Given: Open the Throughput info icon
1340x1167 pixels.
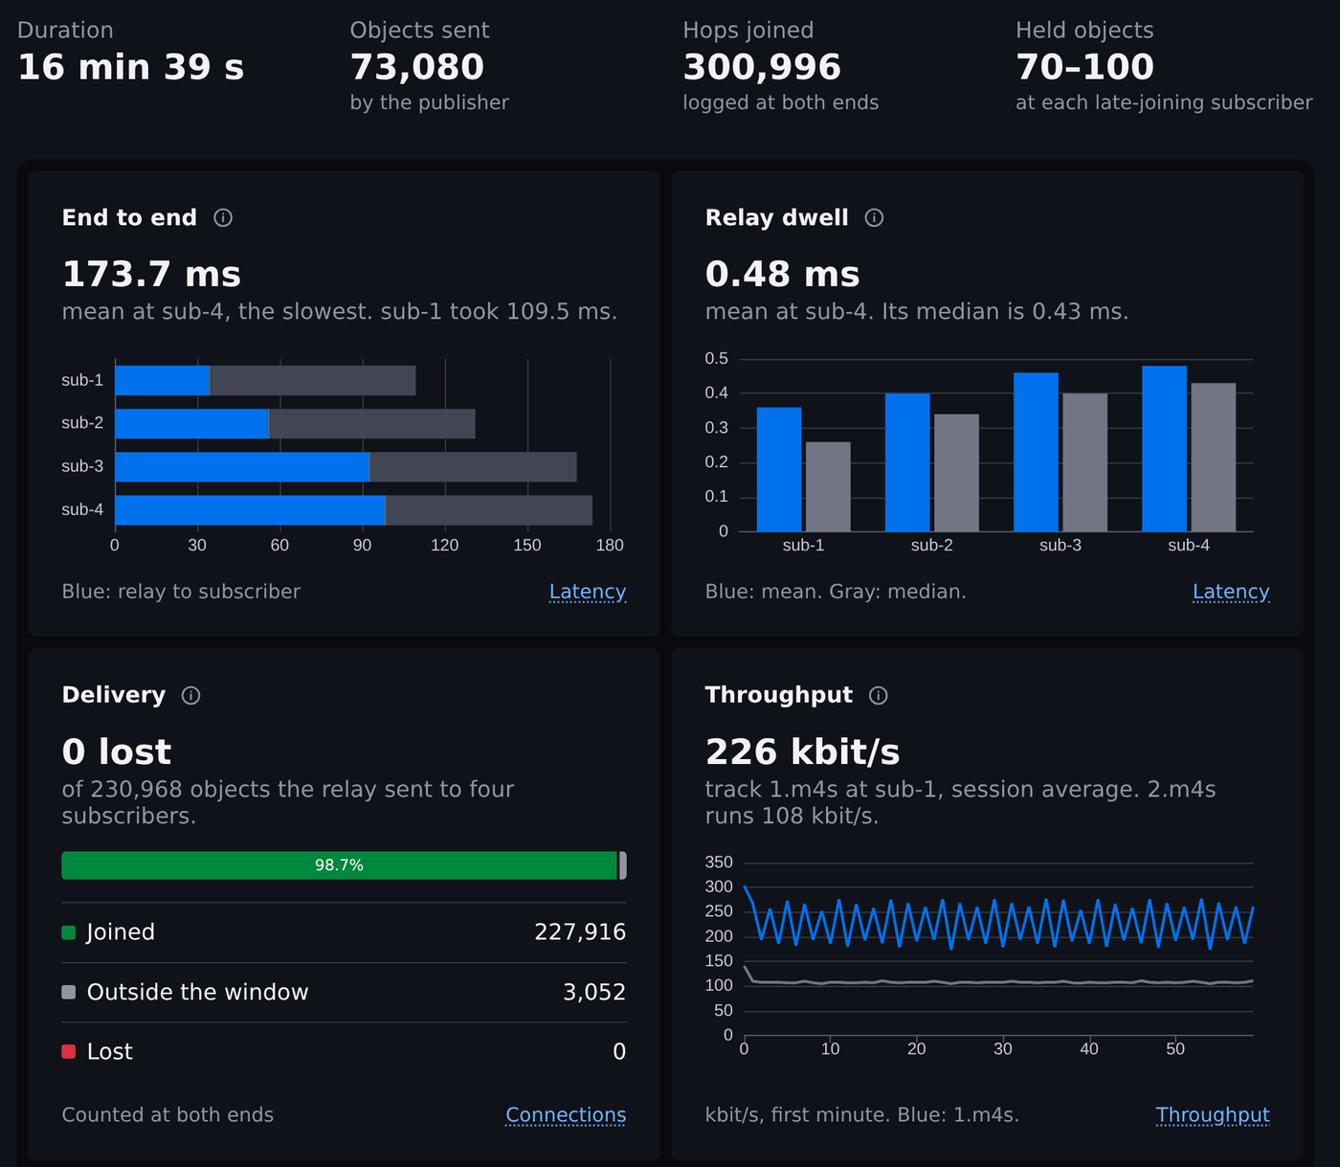Looking at the screenshot, I should tap(879, 695).
